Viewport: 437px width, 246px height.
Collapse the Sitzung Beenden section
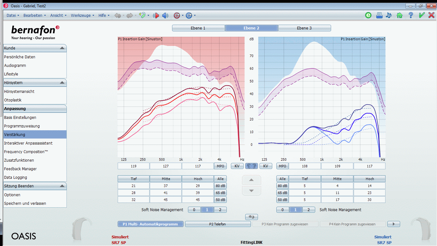(62, 186)
